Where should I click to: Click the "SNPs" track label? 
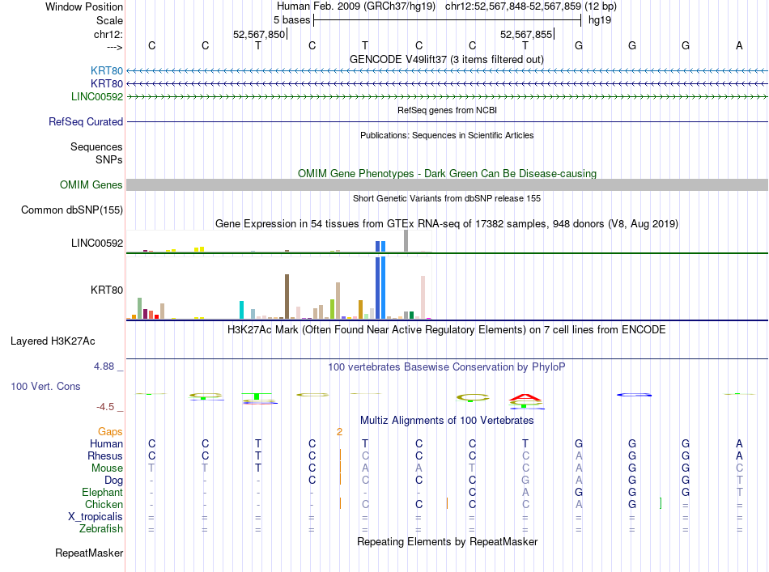(x=109, y=159)
